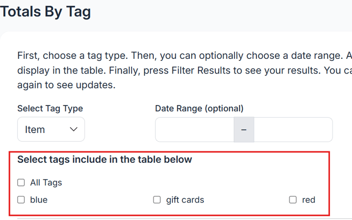352x220 pixels.
Task: Click the dash separator between date fields
Action: (244, 129)
